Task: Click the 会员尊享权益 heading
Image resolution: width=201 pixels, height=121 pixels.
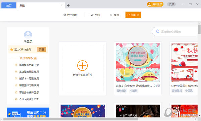Action: [28, 58]
